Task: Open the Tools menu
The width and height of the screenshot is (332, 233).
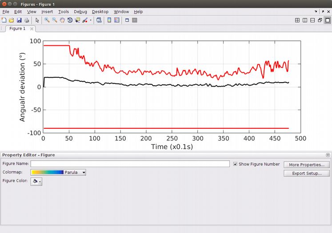Action: 64,12
